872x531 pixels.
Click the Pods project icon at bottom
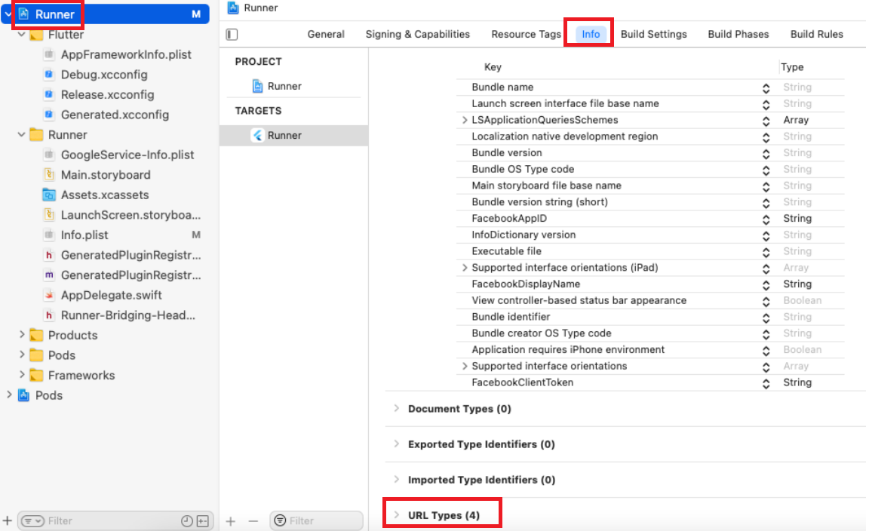point(23,394)
